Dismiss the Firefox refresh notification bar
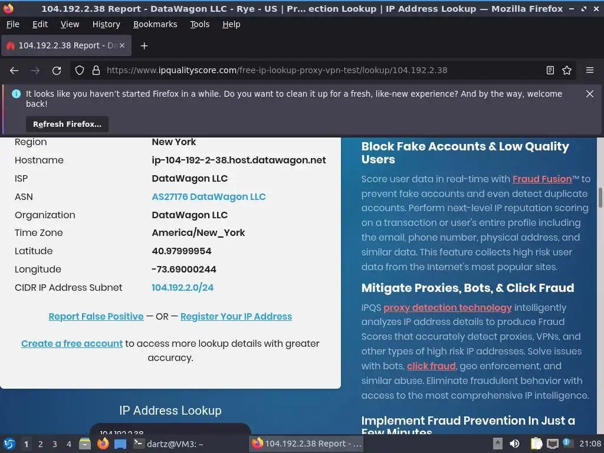Viewport: 604px width, 453px height. click(x=590, y=94)
